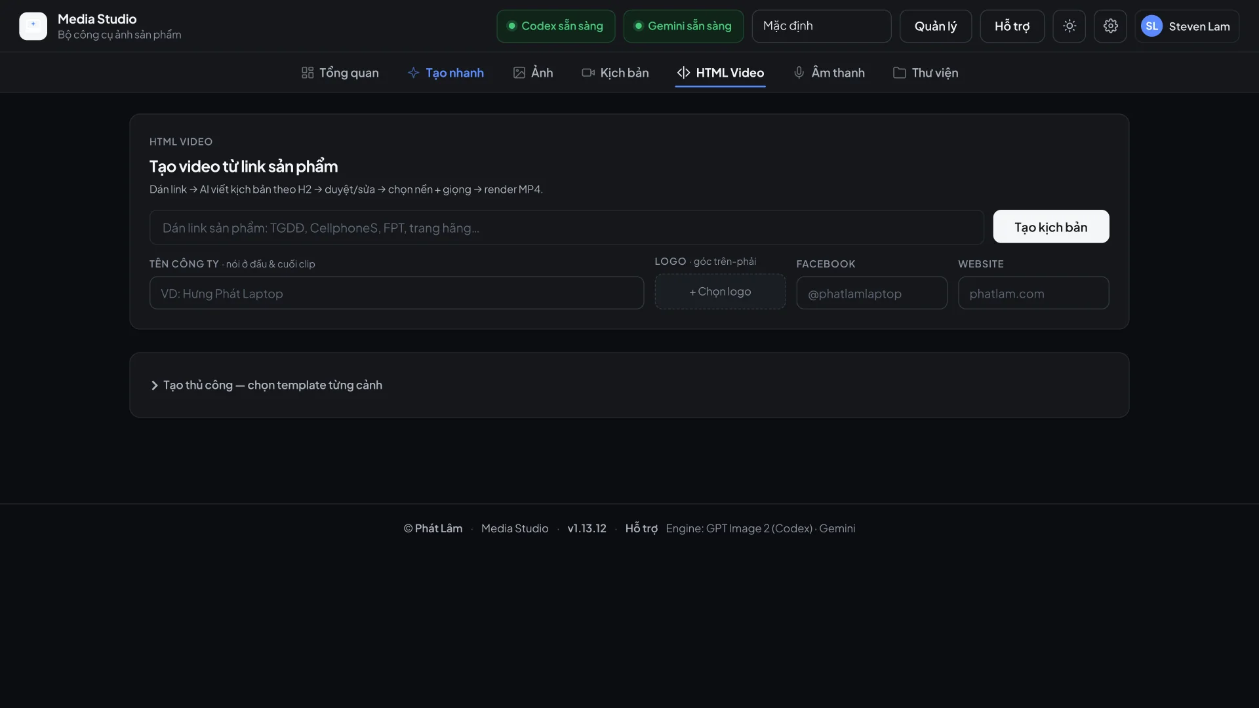1259x708 pixels.
Task: Click the Âm thanh microphone icon
Action: pos(799,73)
